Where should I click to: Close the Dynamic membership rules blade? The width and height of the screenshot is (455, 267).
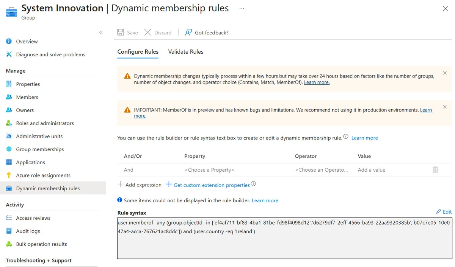445,9
